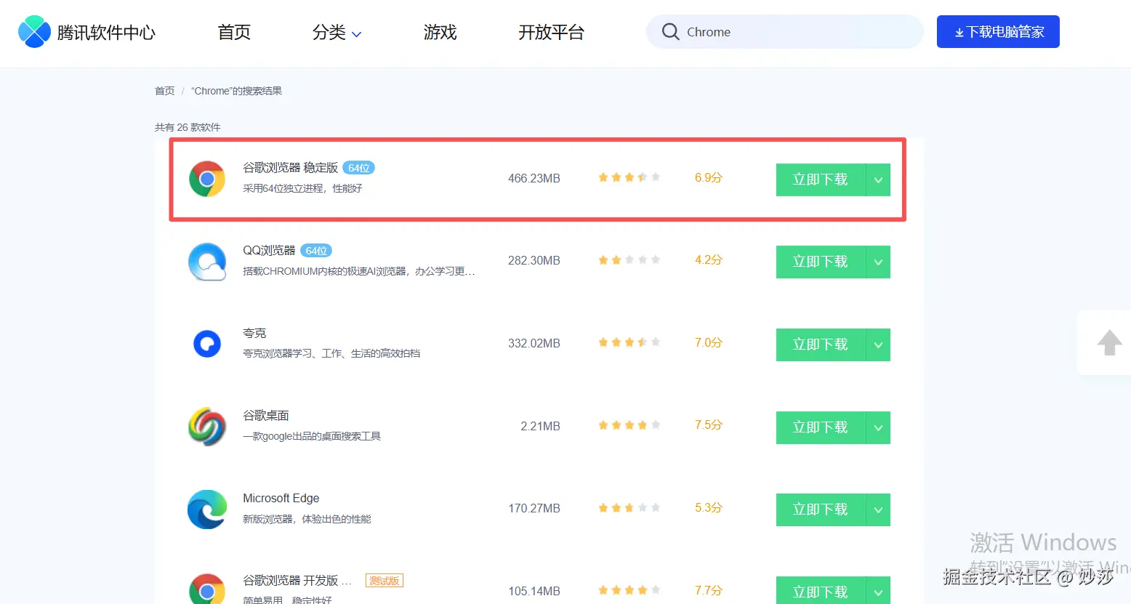
Task: Click 立即下载 for QQ浏览器
Action: pos(821,262)
